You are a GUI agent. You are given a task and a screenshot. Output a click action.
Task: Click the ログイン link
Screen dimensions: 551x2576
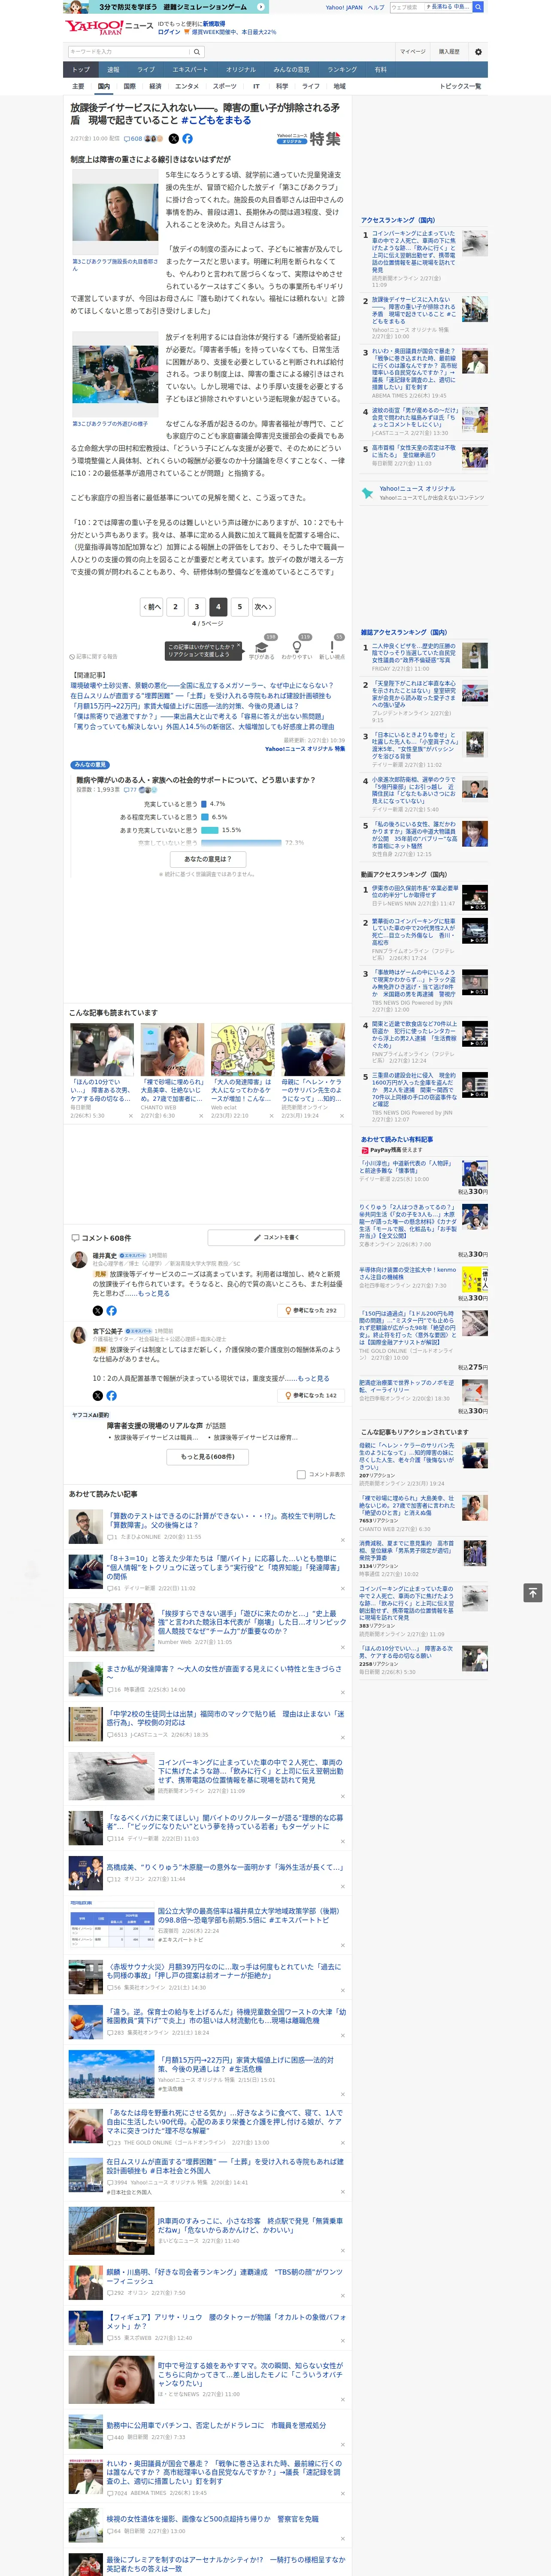[x=169, y=32]
